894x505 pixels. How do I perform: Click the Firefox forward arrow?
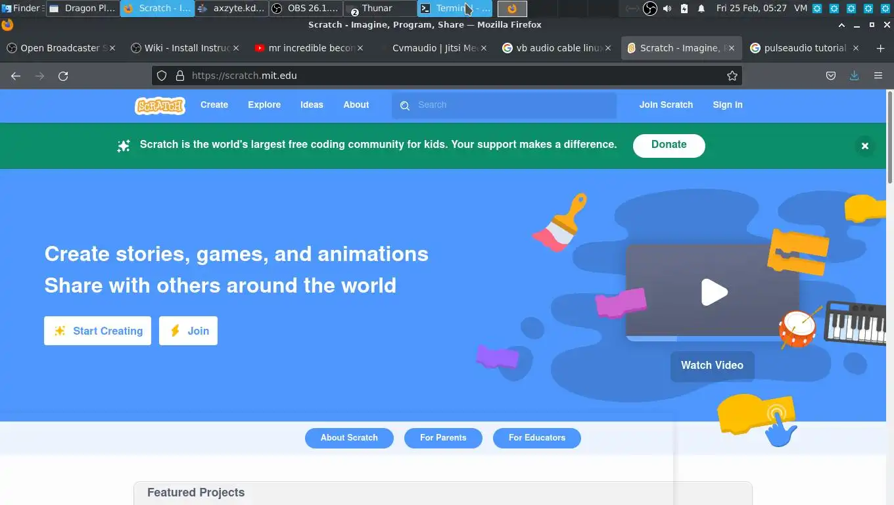(39, 76)
